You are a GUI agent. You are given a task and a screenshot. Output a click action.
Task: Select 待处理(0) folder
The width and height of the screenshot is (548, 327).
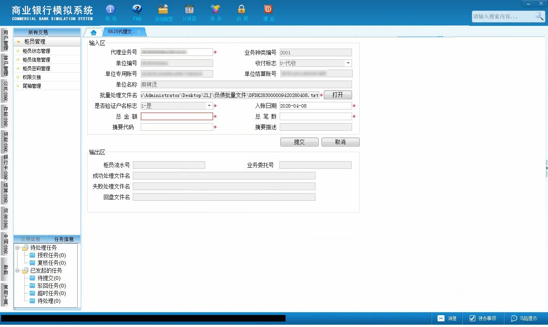[x=45, y=301]
